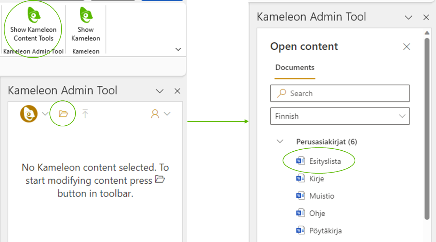Click the Search field in Open content

(340, 93)
